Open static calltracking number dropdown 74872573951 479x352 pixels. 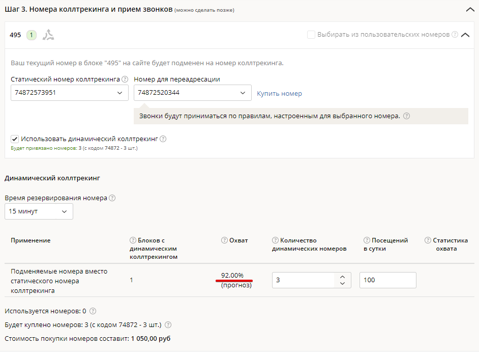coord(69,93)
